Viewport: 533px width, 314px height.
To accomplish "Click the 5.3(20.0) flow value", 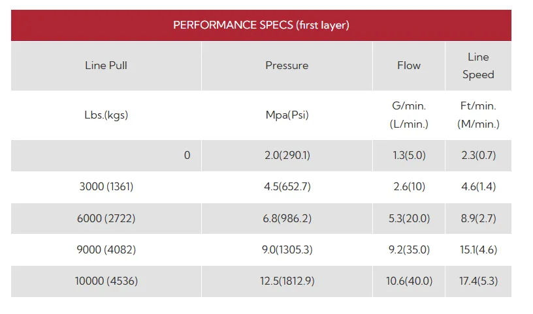I will 409,218.
